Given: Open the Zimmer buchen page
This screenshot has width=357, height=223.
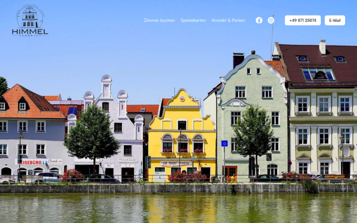Looking at the screenshot, I should pos(159,20).
